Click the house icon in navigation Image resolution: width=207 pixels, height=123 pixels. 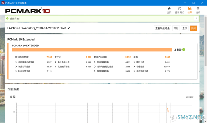pos(169,9)
